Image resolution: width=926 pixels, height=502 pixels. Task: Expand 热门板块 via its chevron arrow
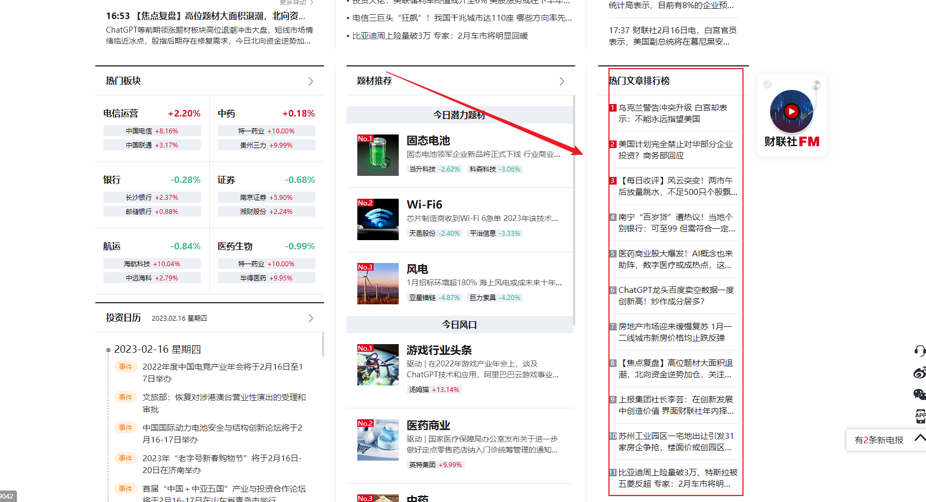(310, 81)
